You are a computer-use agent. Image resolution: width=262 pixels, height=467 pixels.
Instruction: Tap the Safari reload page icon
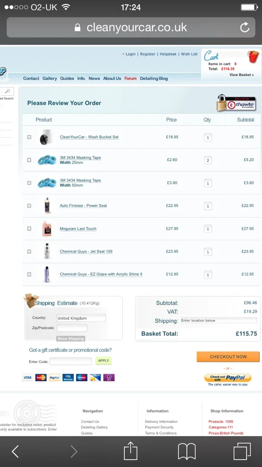click(245, 27)
